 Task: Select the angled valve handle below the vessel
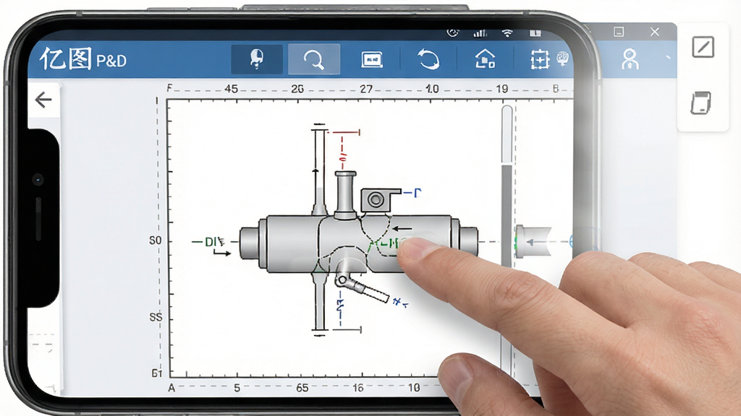(362, 287)
